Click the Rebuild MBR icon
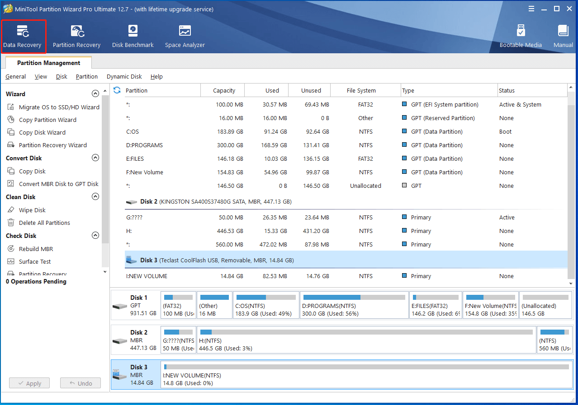This screenshot has width=578, height=405. (x=11, y=249)
